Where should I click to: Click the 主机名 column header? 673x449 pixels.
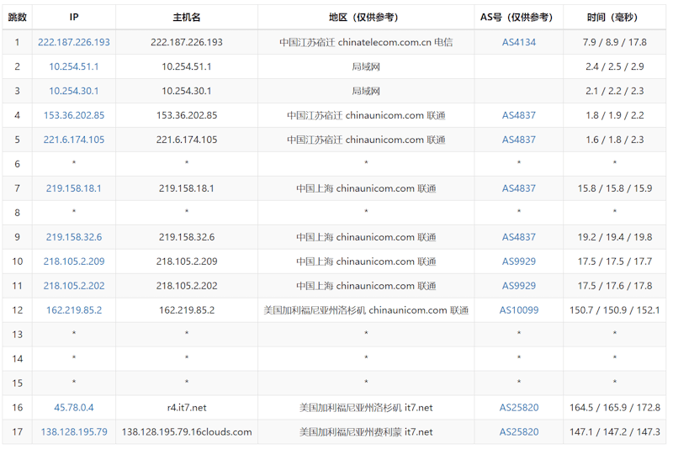(x=187, y=17)
